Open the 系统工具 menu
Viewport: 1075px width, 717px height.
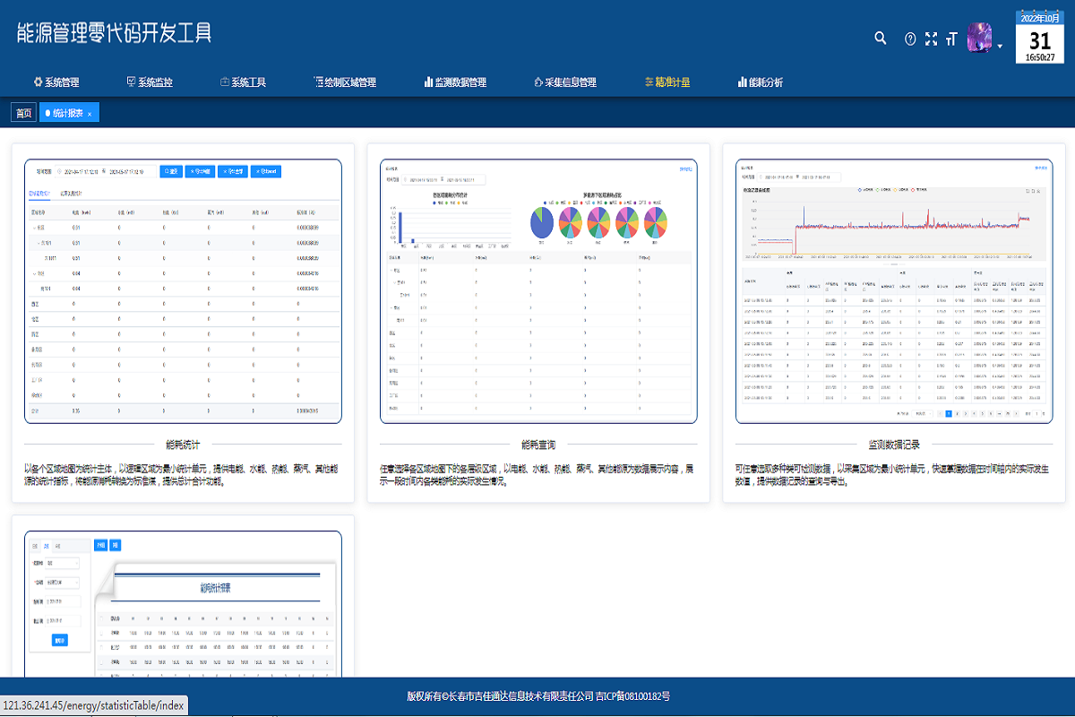tap(243, 82)
